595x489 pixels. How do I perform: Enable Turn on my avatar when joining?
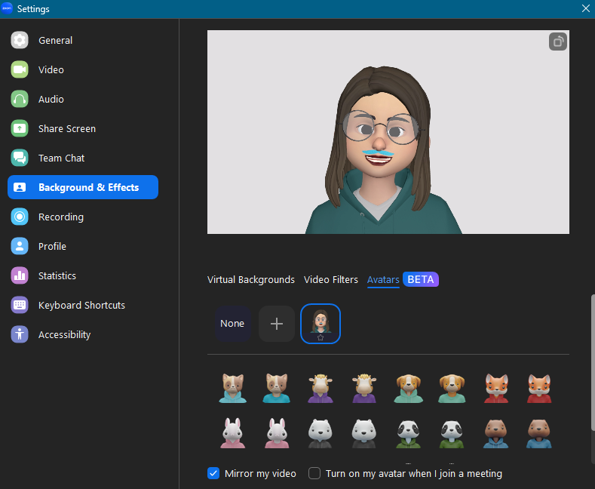click(x=314, y=474)
